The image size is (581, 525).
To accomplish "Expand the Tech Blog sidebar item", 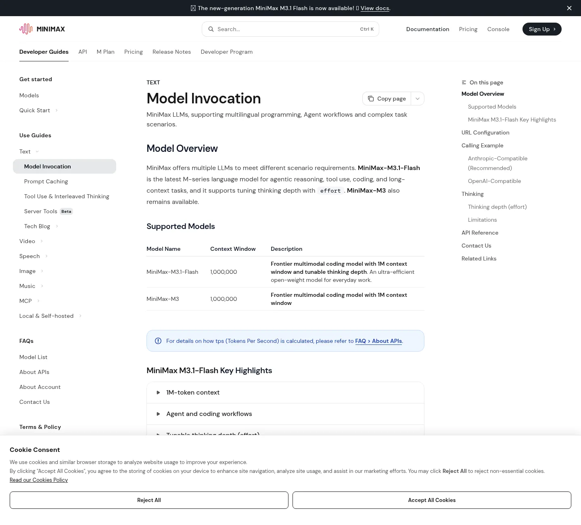I will tap(57, 226).
